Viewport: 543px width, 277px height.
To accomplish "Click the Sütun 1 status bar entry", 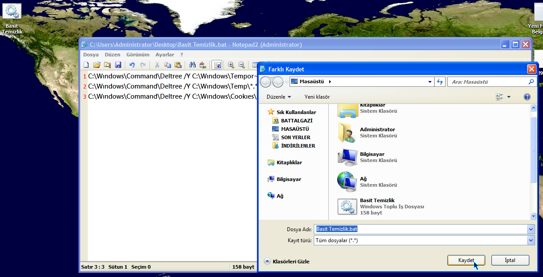I will [x=118, y=267].
